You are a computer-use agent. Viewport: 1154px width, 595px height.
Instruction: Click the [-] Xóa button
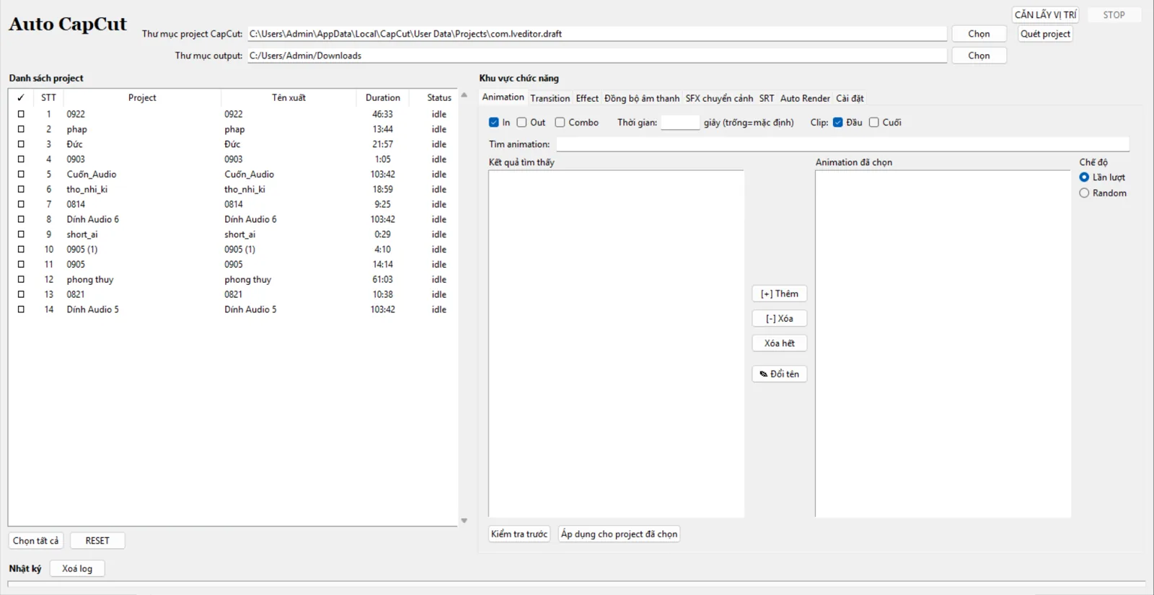pos(780,319)
